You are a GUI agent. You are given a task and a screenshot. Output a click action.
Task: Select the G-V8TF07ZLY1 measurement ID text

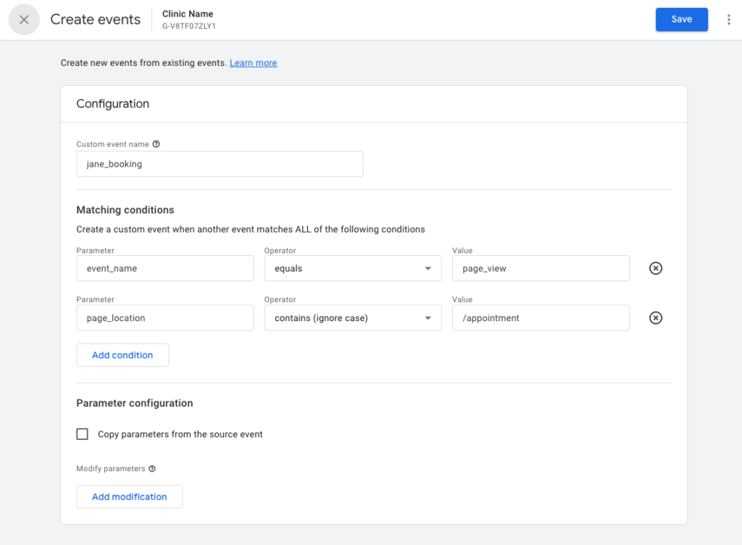[x=189, y=26]
